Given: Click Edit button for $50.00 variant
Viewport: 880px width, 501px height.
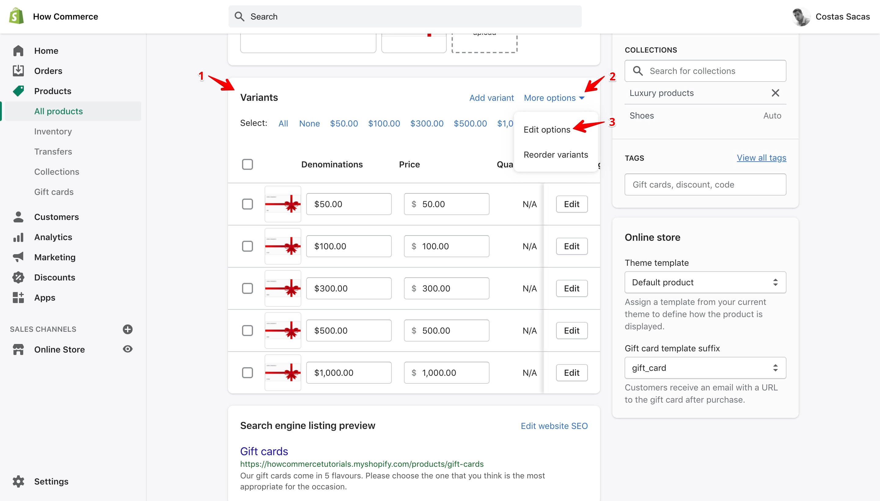Looking at the screenshot, I should [572, 204].
